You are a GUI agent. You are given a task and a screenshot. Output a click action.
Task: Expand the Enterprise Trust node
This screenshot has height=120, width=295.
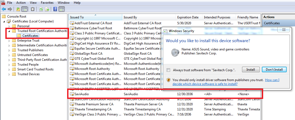9,41
